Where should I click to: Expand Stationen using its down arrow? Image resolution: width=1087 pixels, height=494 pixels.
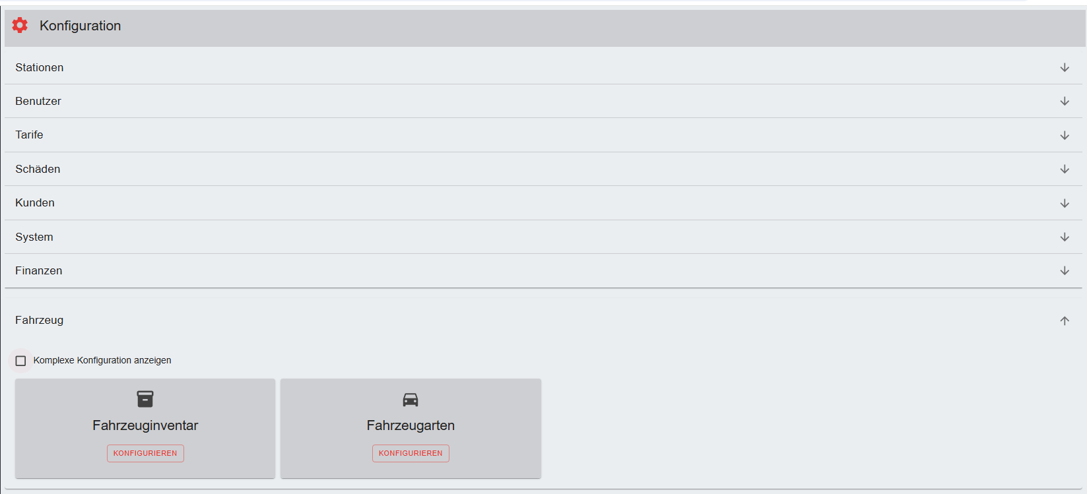(x=1065, y=68)
